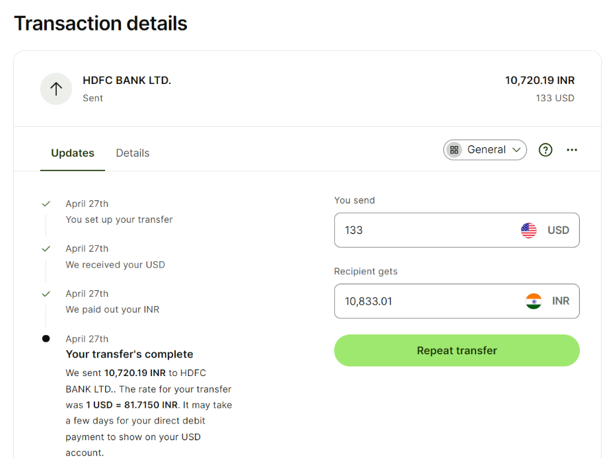This screenshot has width=605, height=462.
Task: Click the HDFC BANK LTD. recipient name
Action: pos(127,80)
